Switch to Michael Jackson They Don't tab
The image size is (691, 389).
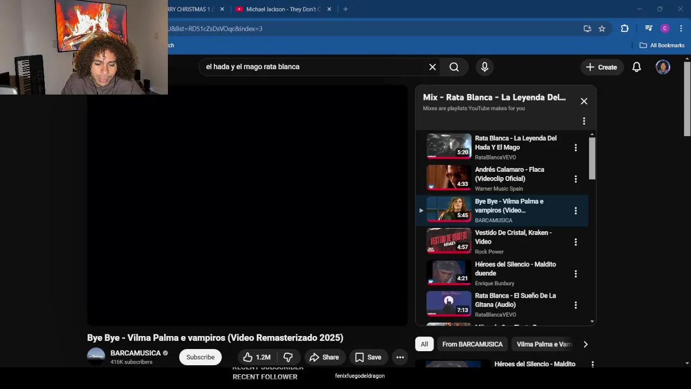coord(283,9)
